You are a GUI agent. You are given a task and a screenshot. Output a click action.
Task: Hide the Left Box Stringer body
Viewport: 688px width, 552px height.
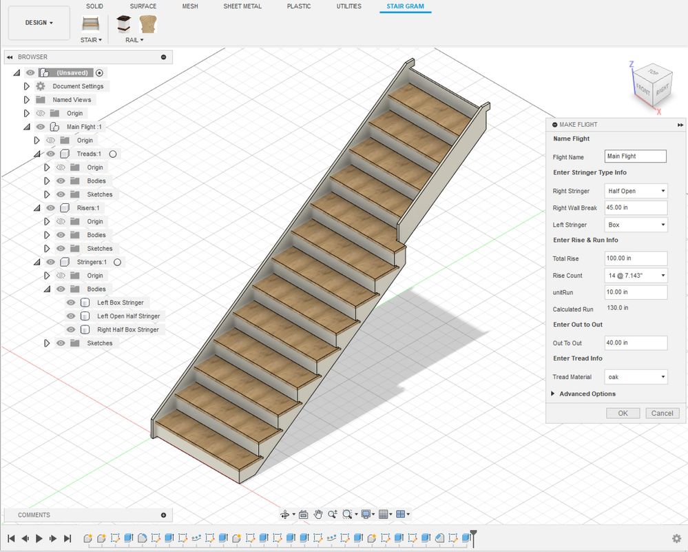(71, 302)
